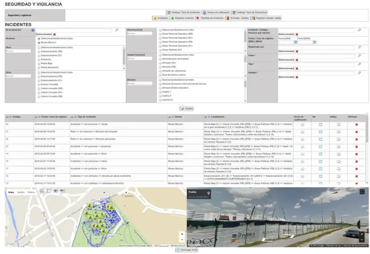
Task: Remove selected Registrado por with red X
Action: (297, 51)
